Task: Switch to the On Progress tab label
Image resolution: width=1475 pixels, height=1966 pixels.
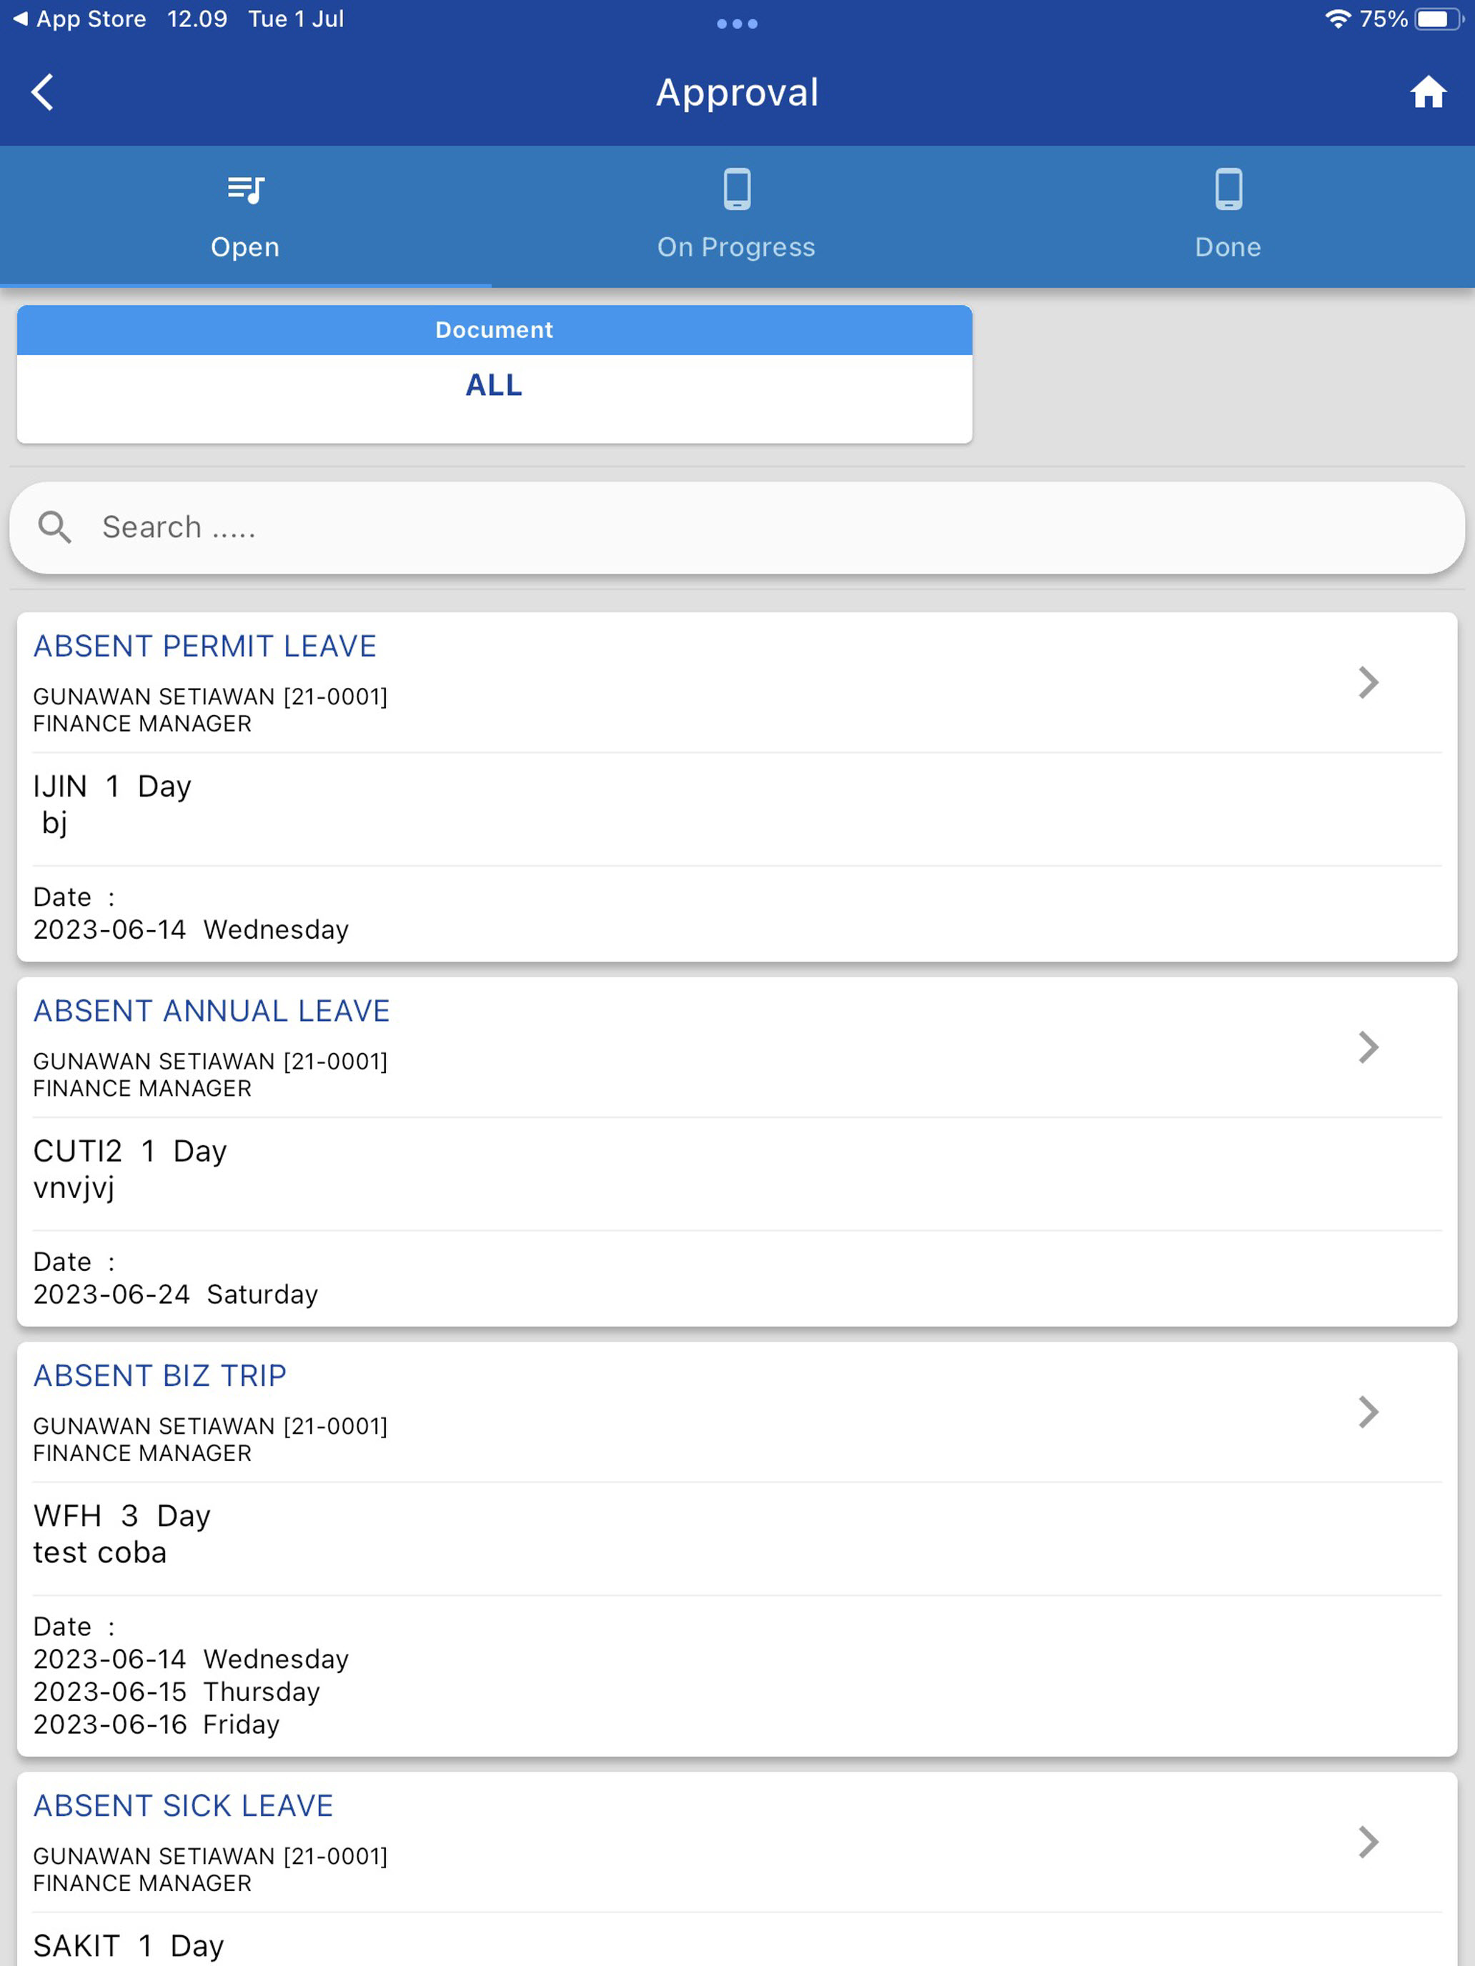Action: 736,247
